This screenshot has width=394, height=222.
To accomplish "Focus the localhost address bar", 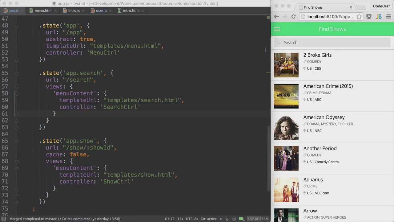I will (331, 17).
